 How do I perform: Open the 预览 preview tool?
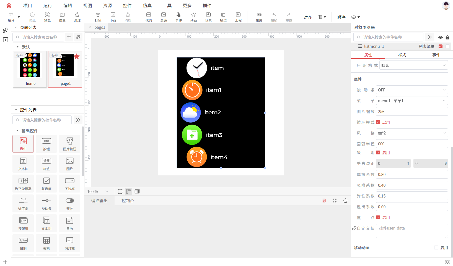click(47, 17)
